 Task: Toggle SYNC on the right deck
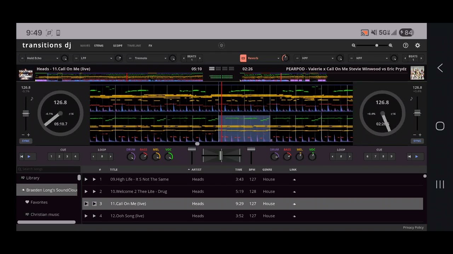(x=417, y=141)
